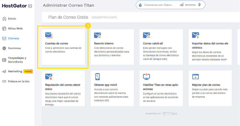Click the Acciones button
This screenshot has height=126, width=240.
[188, 5]
